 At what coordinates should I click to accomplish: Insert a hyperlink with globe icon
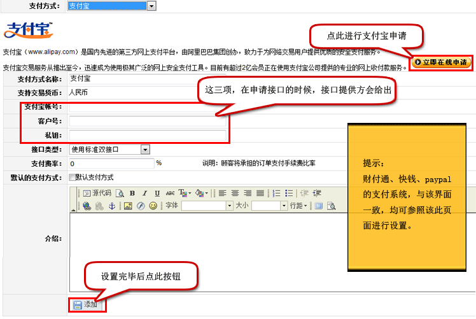point(87,206)
